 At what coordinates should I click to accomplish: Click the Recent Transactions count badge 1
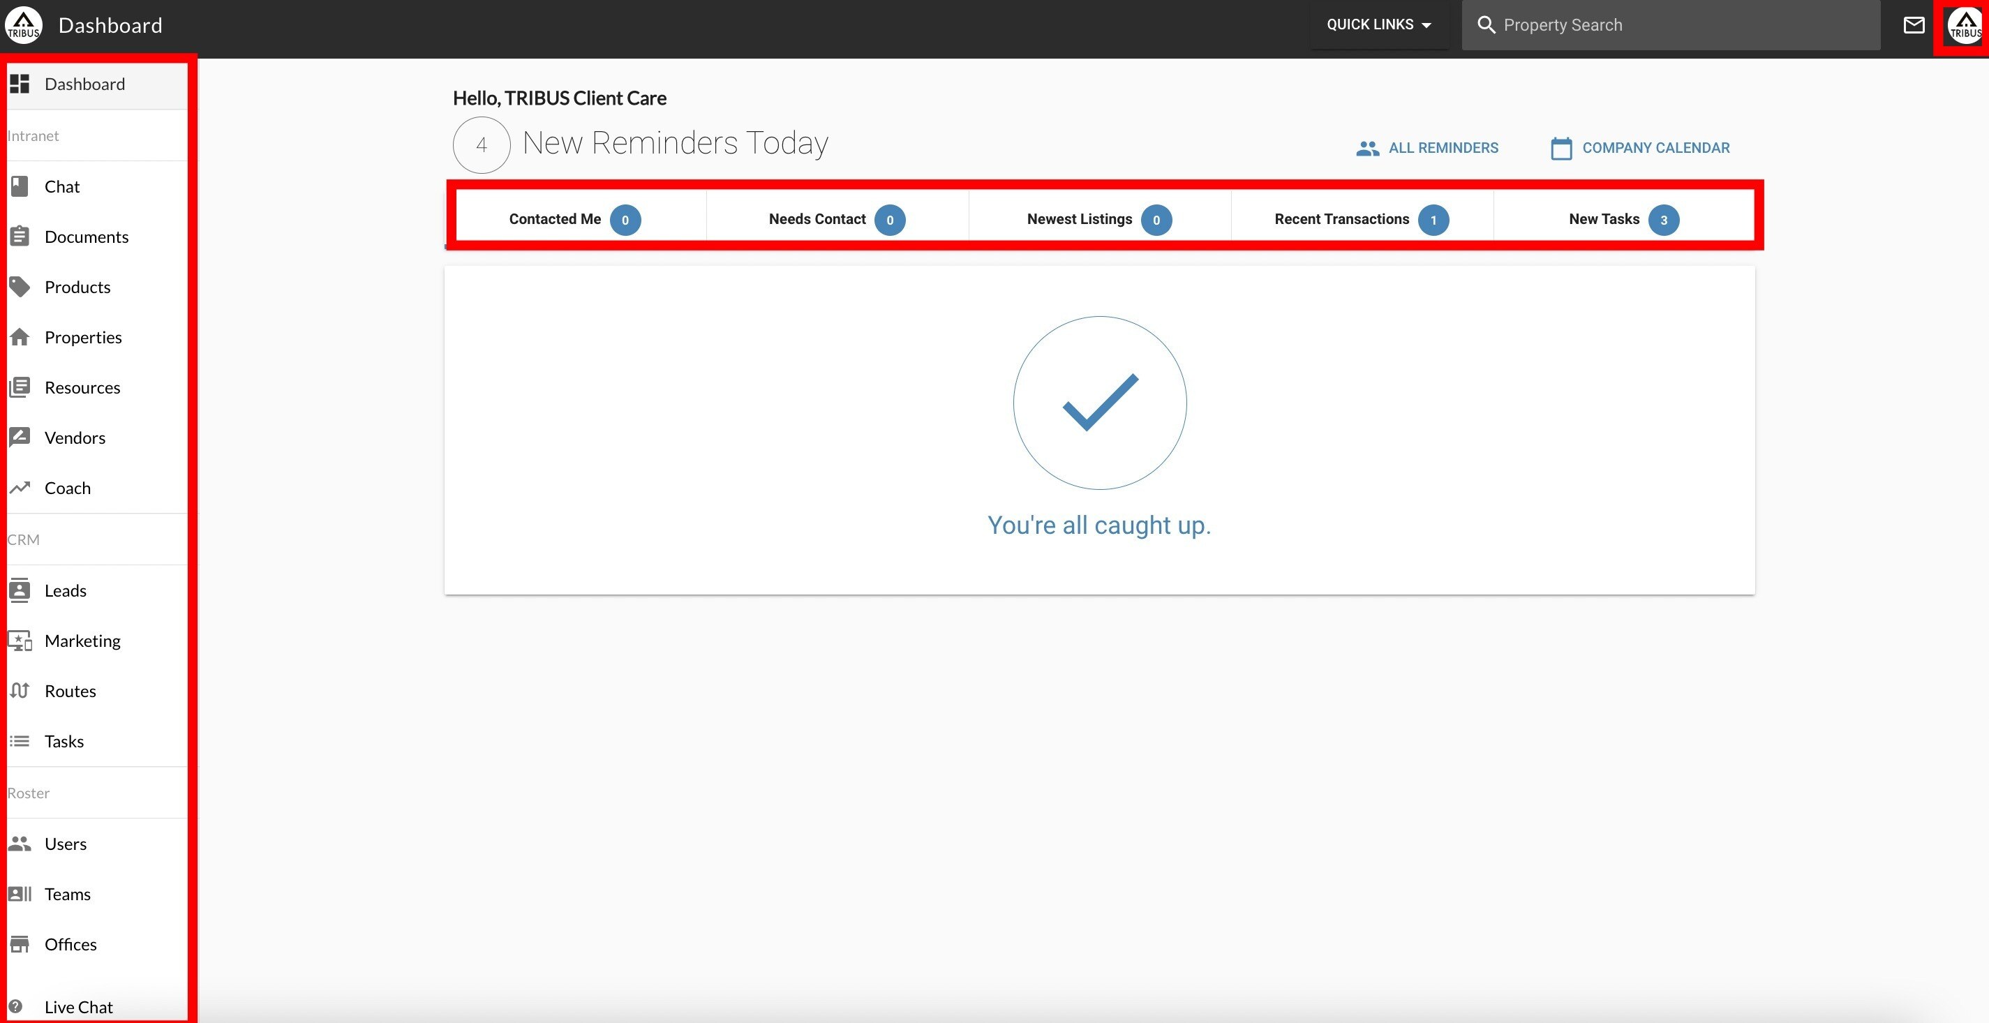pos(1433,220)
